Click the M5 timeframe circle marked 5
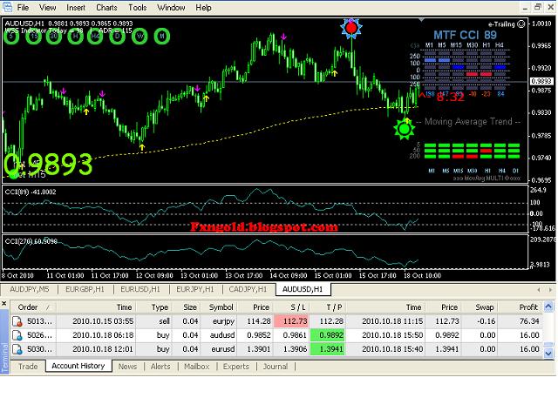The width and height of the screenshot is (558, 418). pos(11,37)
